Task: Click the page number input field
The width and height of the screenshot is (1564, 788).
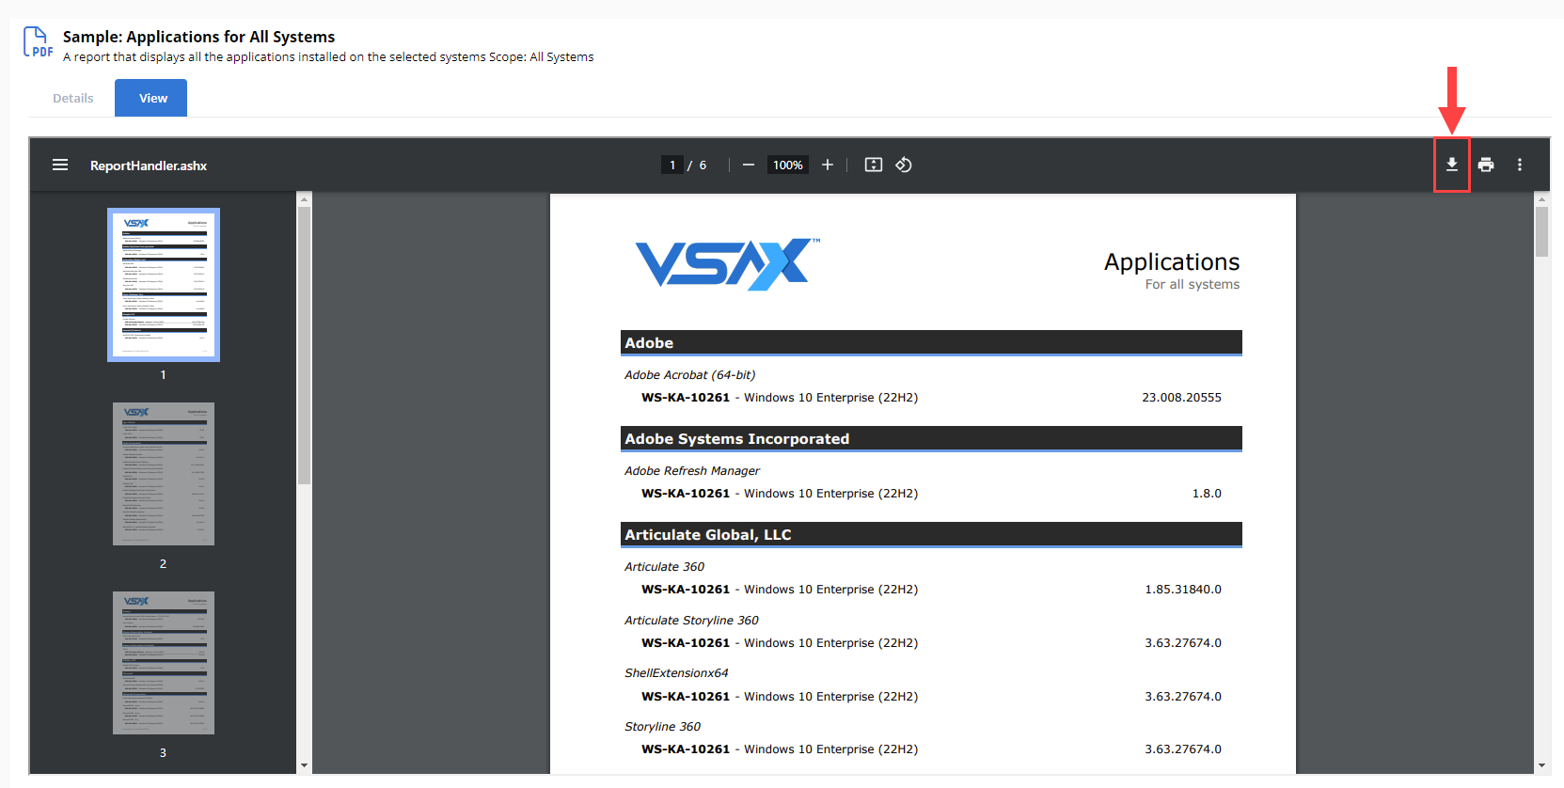Action: [671, 165]
